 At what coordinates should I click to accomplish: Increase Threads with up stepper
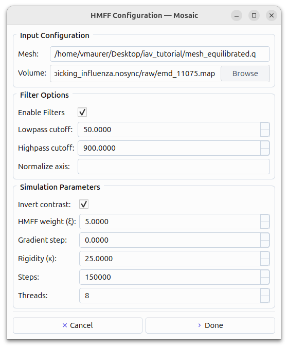265,292
